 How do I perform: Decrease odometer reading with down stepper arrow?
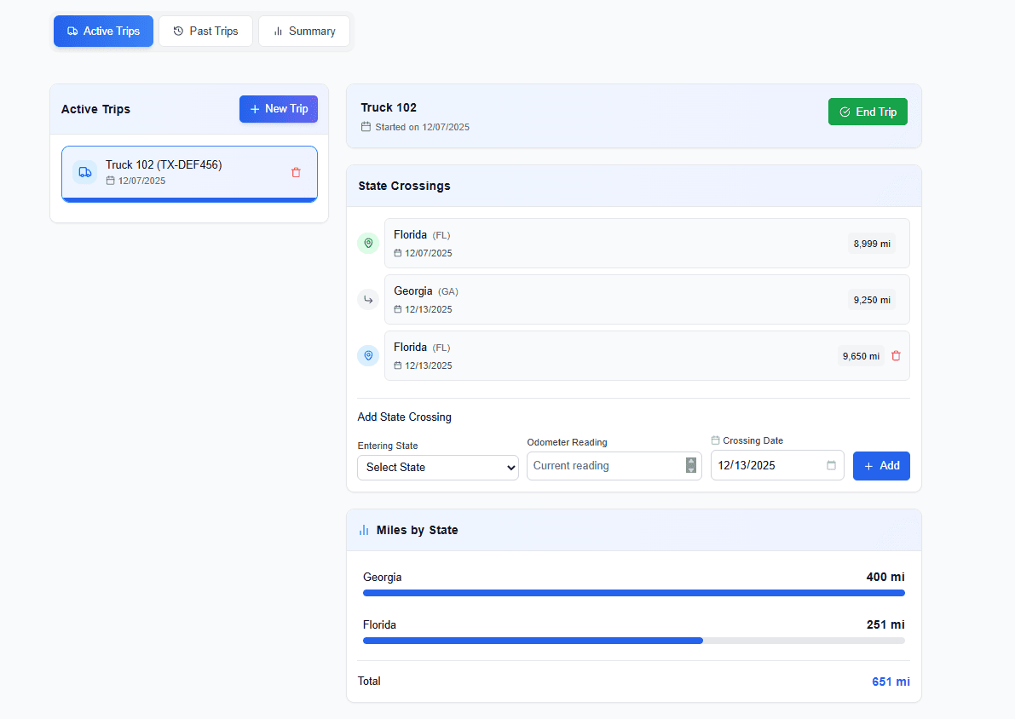point(690,470)
